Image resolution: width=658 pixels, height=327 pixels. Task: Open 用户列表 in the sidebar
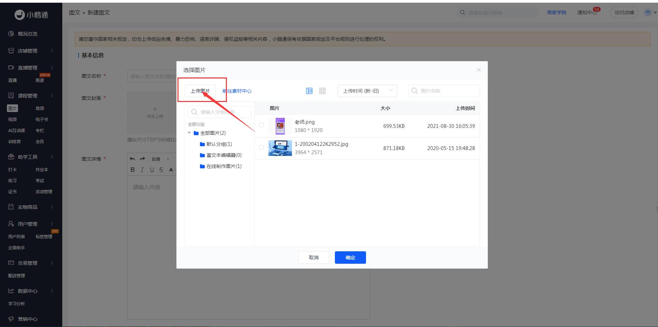tap(17, 237)
